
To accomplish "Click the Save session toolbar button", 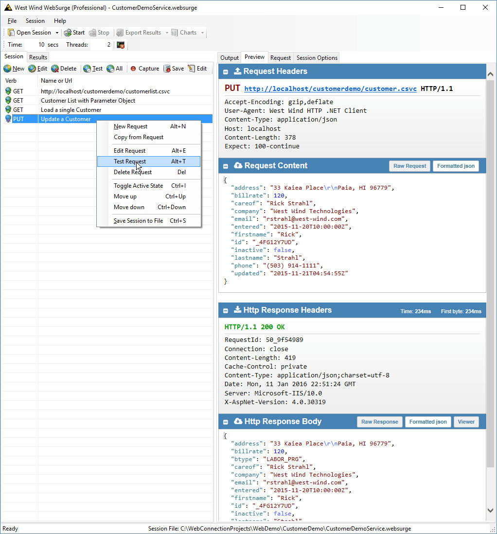I will point(174,69).
